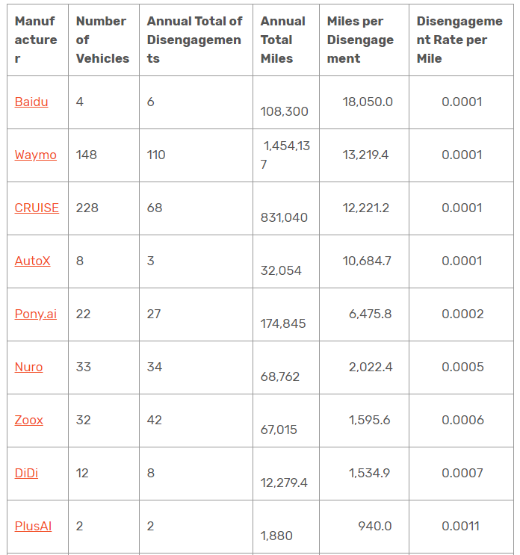520x555 pixels.
Task: Open the PlusAI link
Action: (33, 527)
